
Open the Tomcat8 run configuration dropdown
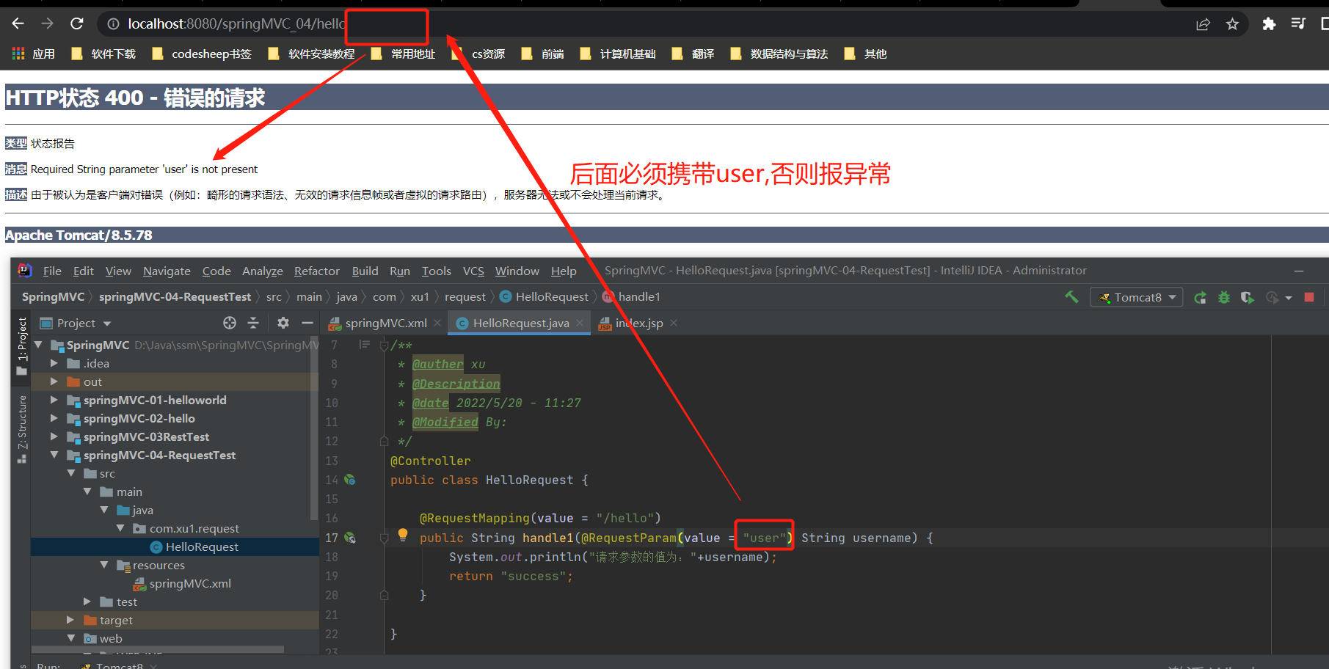(x=1137, y=297)
